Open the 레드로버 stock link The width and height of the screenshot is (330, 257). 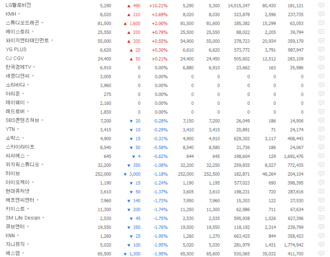click(15, 112)
